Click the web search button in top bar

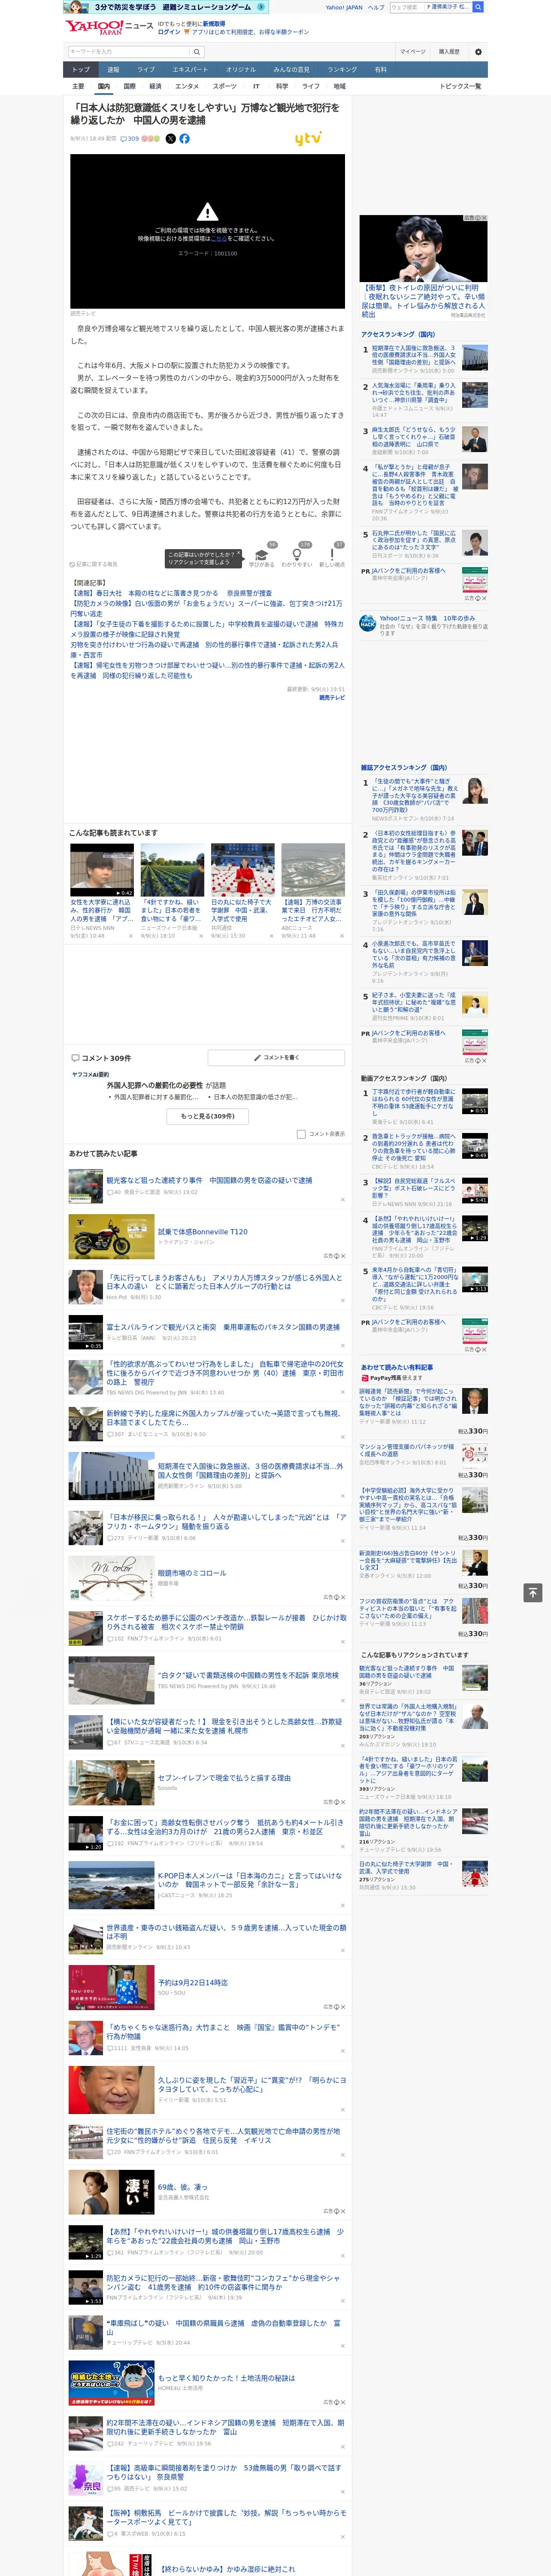coord(478,7)
